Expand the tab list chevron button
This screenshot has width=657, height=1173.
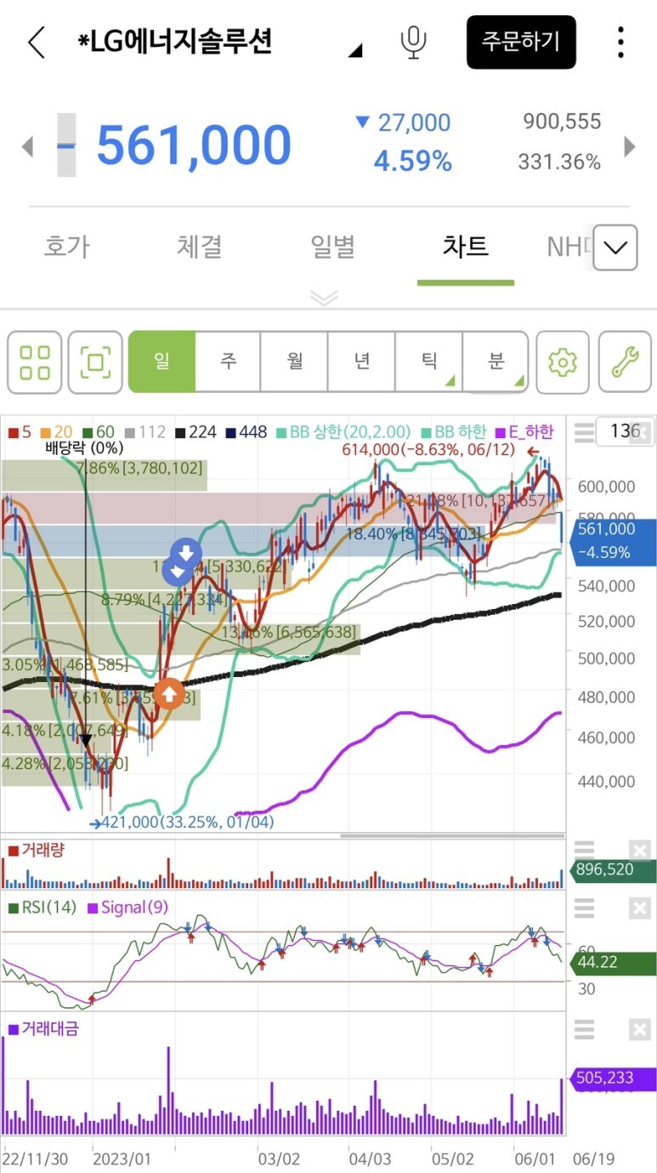[x=615, y=248]
